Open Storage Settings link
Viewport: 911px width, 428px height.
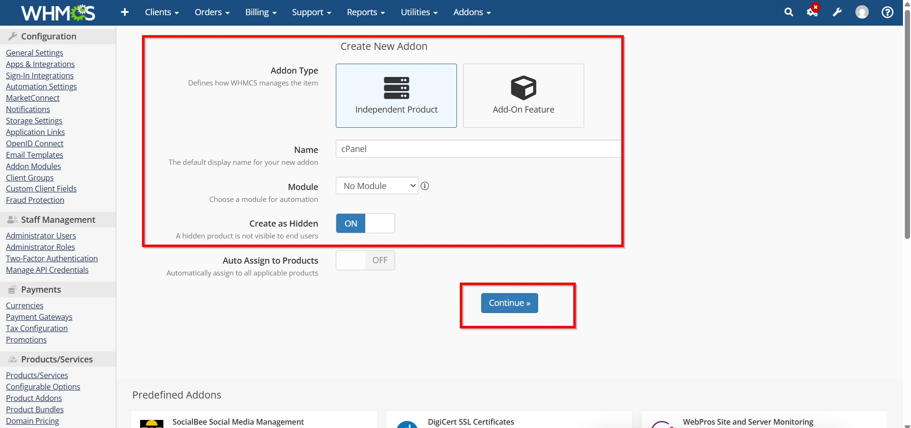34,121
